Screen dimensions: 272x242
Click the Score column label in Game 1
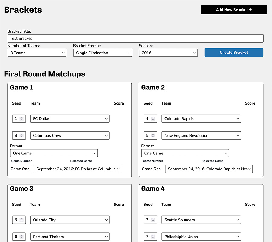119,103
